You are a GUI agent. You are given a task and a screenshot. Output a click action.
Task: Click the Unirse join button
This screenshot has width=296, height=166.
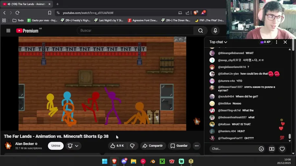coord(56,146)
